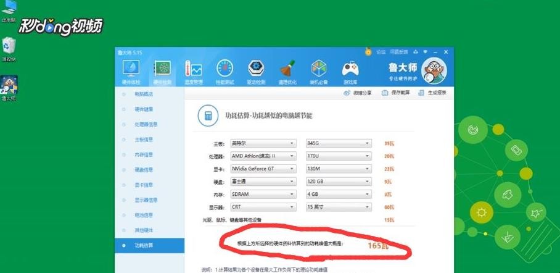Click the 60瓦 monitor wattage value
The image size is (560, 273).
389,207
